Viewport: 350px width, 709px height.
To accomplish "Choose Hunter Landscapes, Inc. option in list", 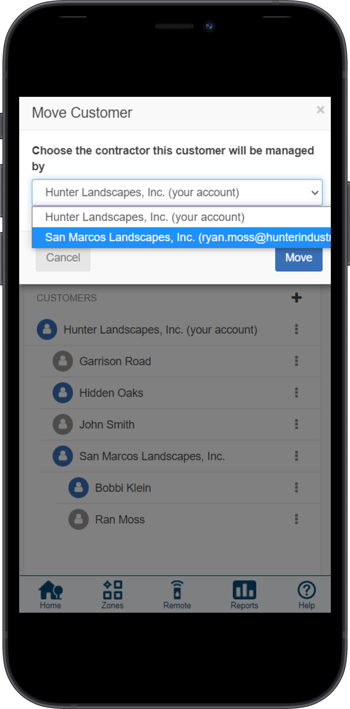I will (181, 217).
